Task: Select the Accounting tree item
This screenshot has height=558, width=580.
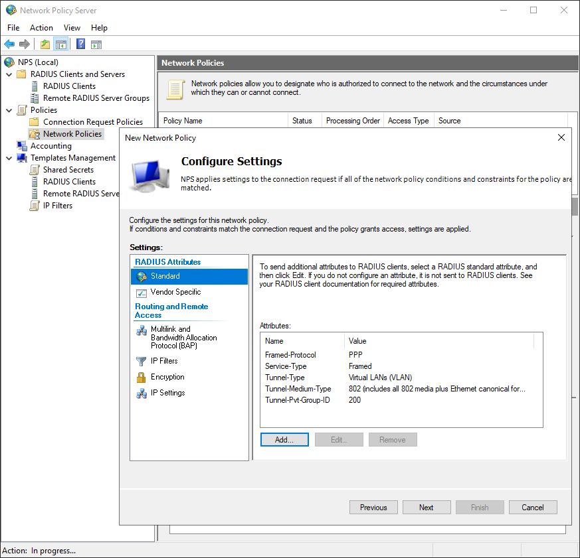Action: tap(51, 145)
